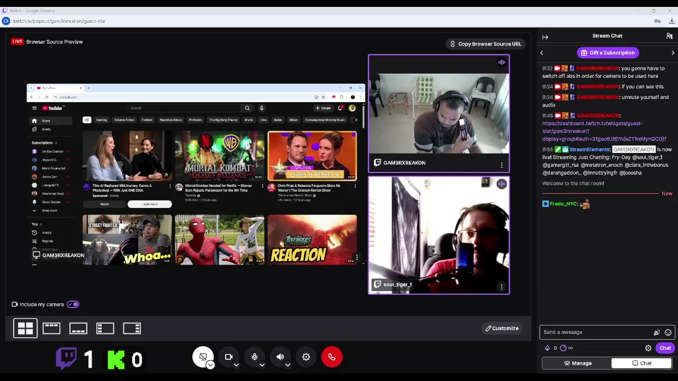The width and height of the screenshot is (678, 381).
Task: Hang up with the red phone button
Action: 332,357
